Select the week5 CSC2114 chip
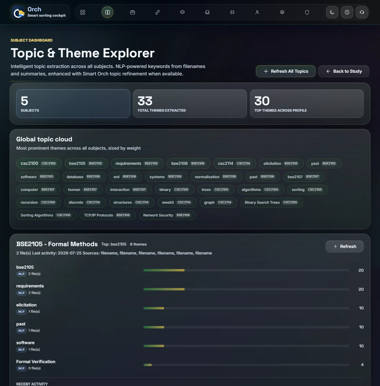The width and height of the screenshot is (380, 386). 177,203
